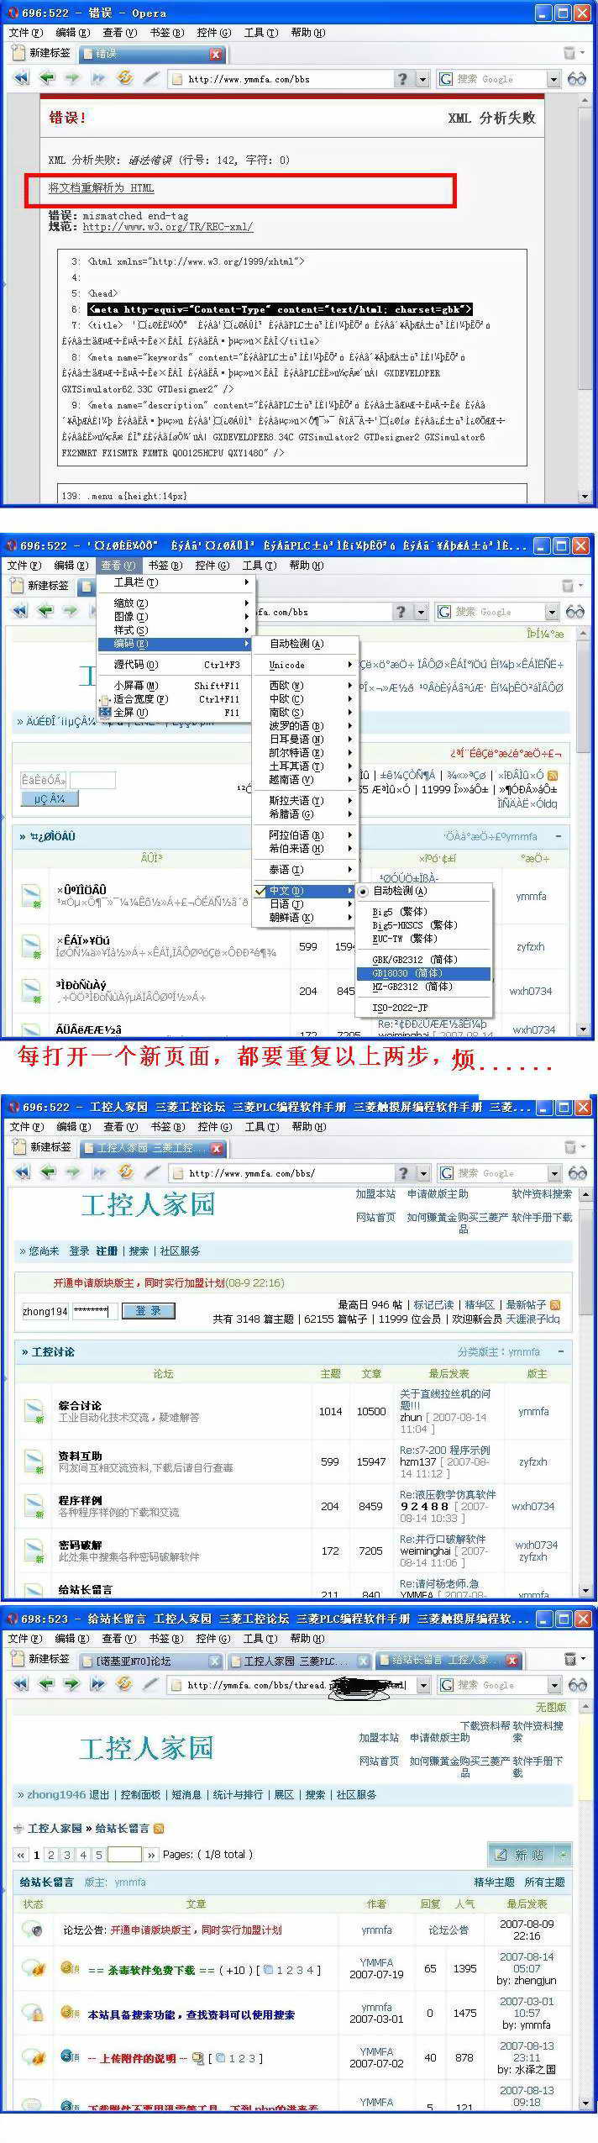Click the folder icon for 资料互助 forum
Viewport: 598px width, 2143px height.
click(34, 1461)
